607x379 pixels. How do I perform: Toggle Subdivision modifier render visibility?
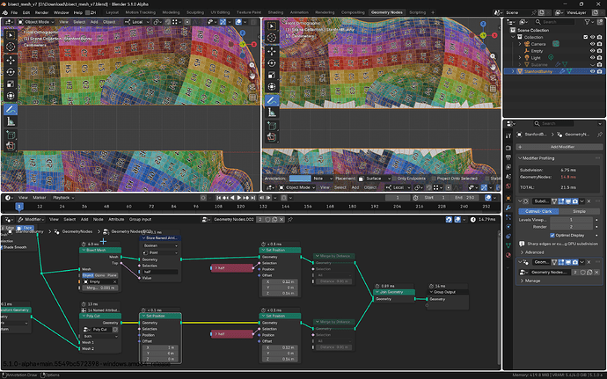pyautogui.click(x=574, y=201)
